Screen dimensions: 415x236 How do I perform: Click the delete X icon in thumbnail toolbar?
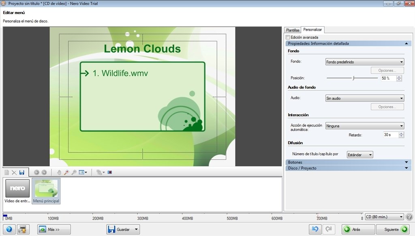[14, 172]
